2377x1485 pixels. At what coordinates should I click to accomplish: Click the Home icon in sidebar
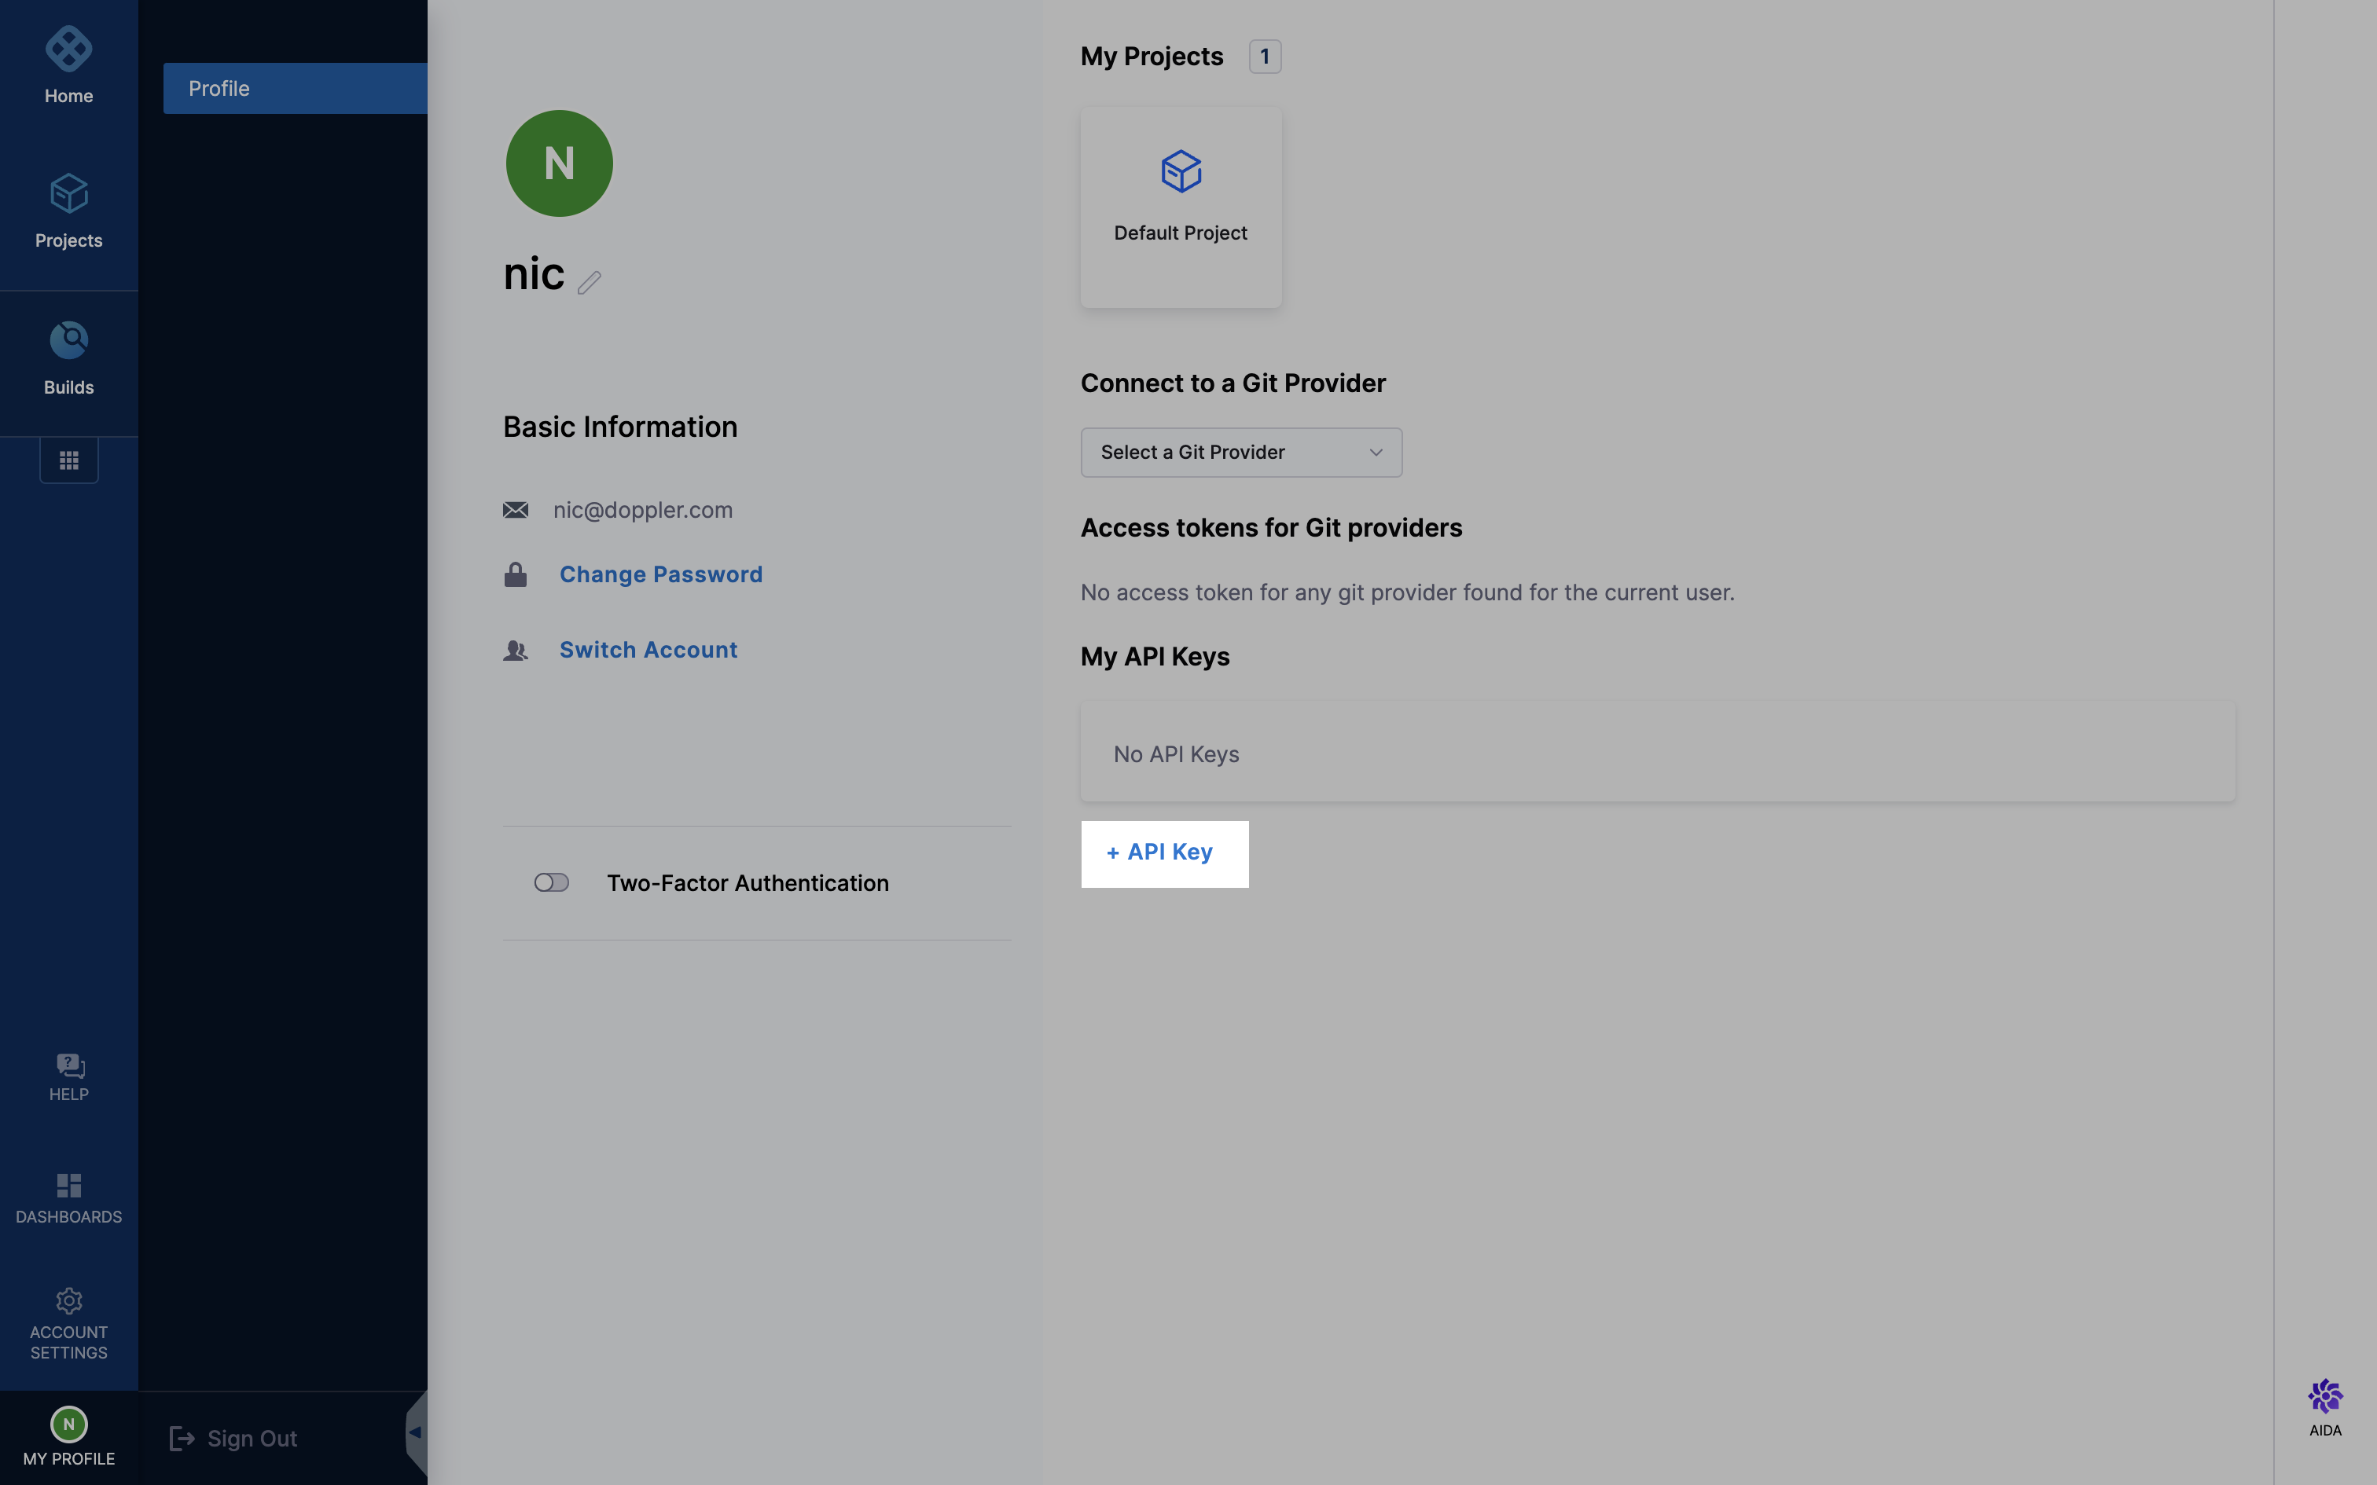(68, 49)
